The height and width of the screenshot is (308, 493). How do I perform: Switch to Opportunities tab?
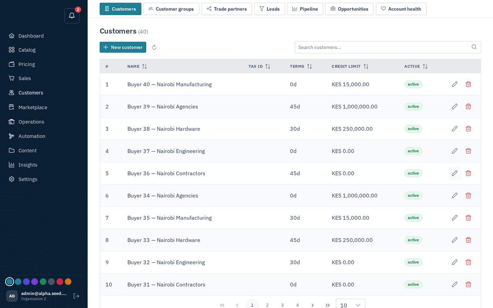pyautogui.click(x=349, y=9)
